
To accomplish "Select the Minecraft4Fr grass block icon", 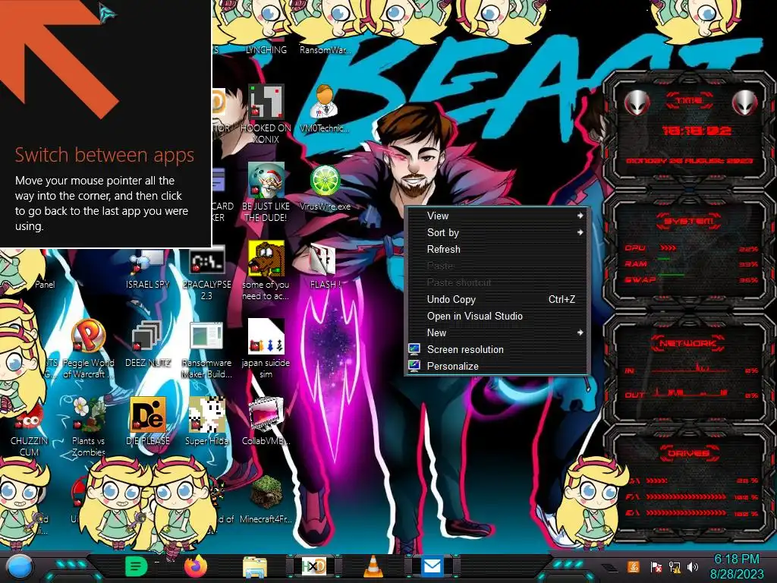I will (x=266, y=492).
